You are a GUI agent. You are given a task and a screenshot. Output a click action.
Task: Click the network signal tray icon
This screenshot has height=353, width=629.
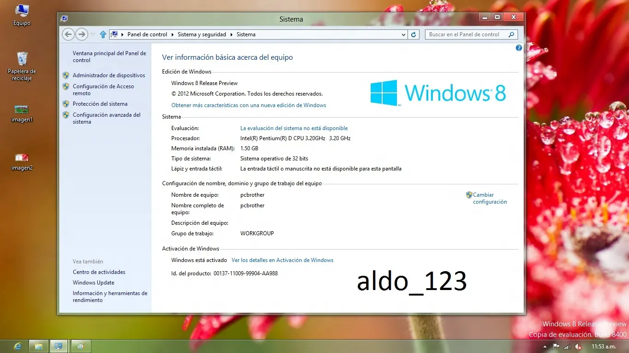(567, 347)
